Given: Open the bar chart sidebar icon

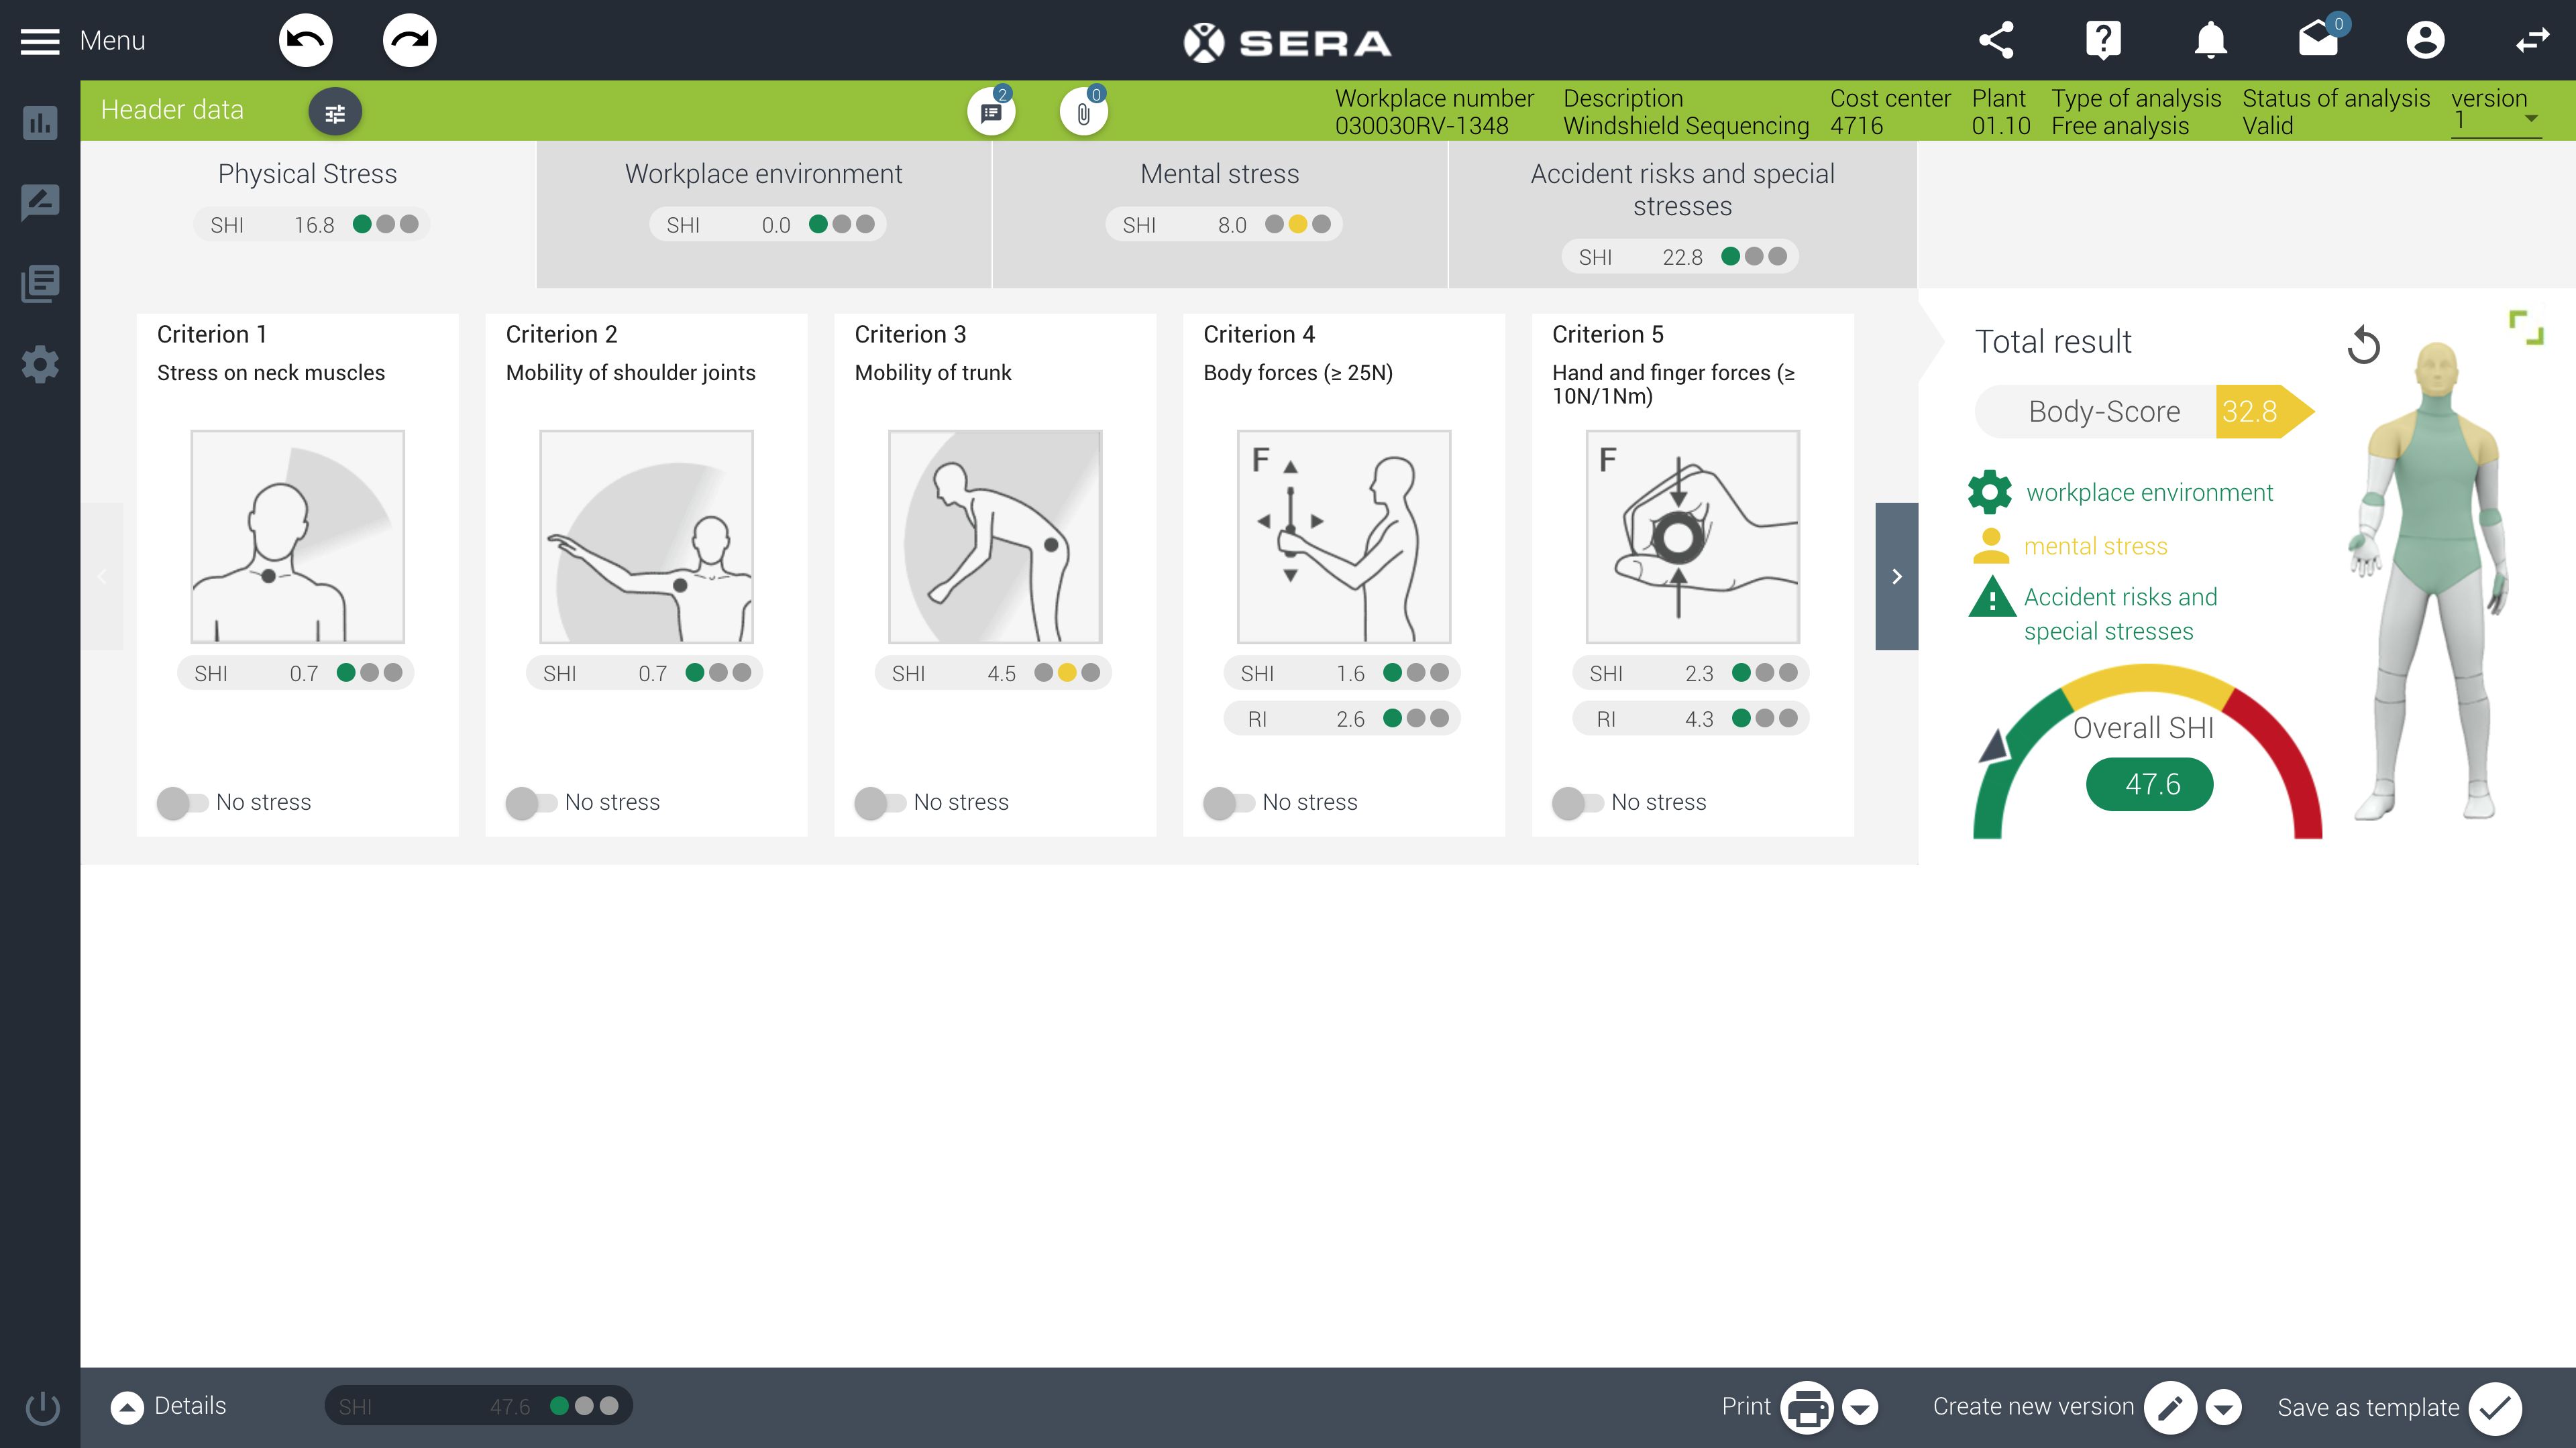Looking at the screenshot, I should coord(40,123).
